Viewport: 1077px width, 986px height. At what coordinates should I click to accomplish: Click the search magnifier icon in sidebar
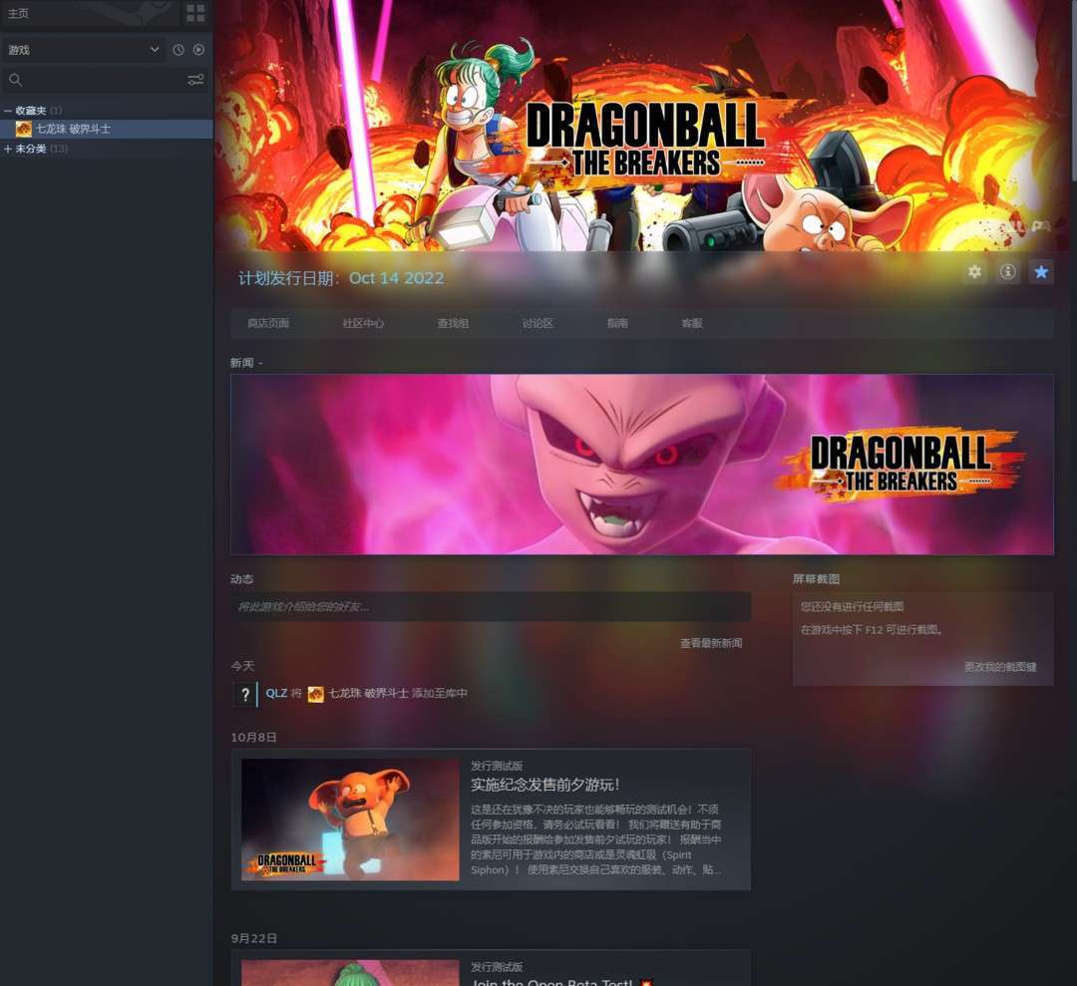(15, 80)
